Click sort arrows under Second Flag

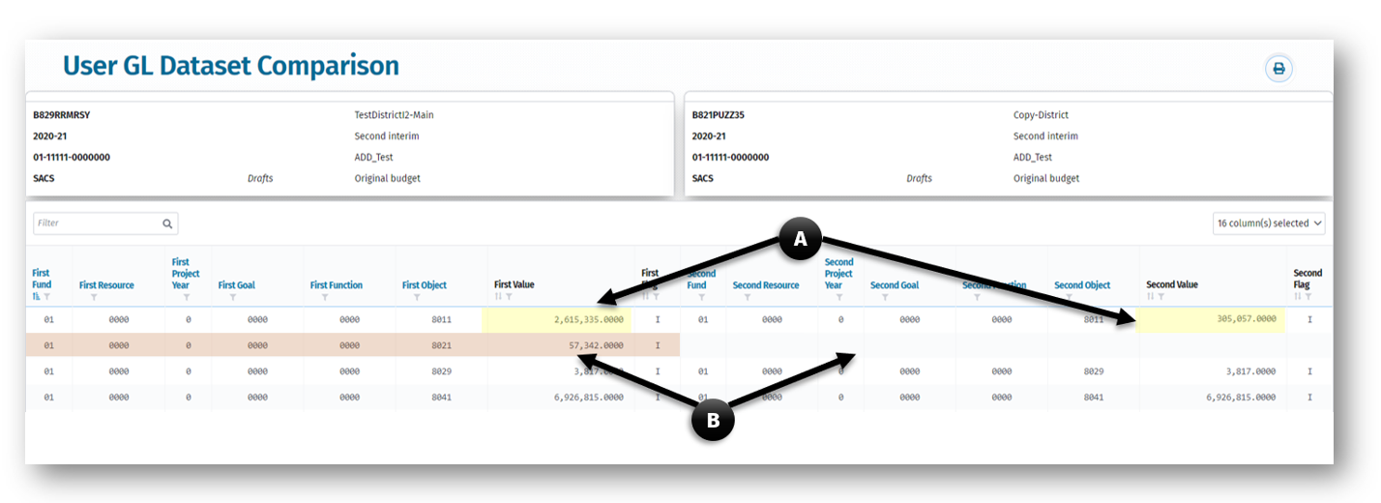click(x=1298, y=297)
